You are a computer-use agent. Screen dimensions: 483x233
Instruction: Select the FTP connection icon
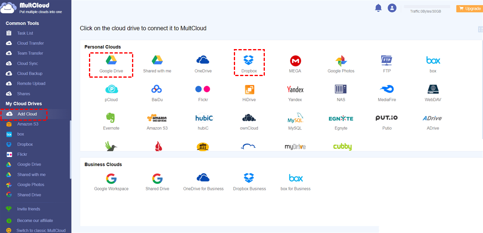click(x=387, y=64)
